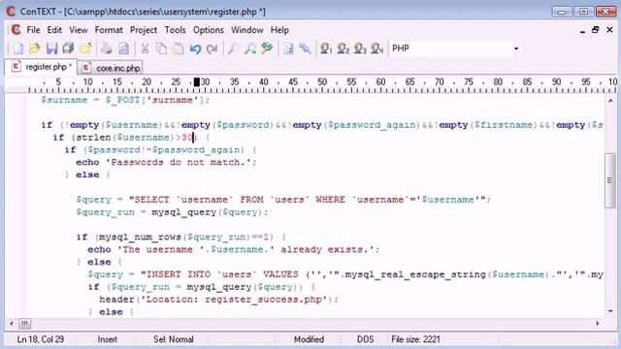Click the INSERT INTO `users` line

click(345, 274)
